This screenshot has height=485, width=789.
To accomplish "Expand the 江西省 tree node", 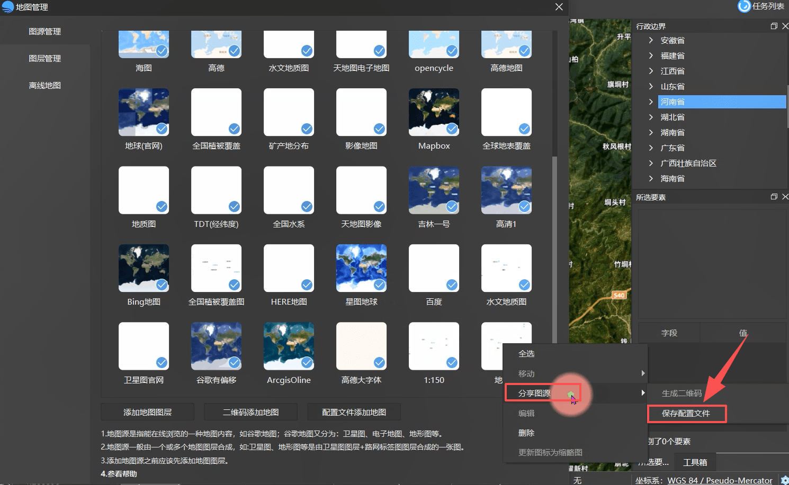I will click(651, 71).
